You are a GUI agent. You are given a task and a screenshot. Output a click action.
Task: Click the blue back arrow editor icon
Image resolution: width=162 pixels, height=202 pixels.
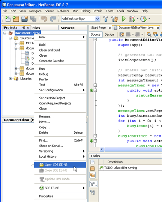point(156,35)
